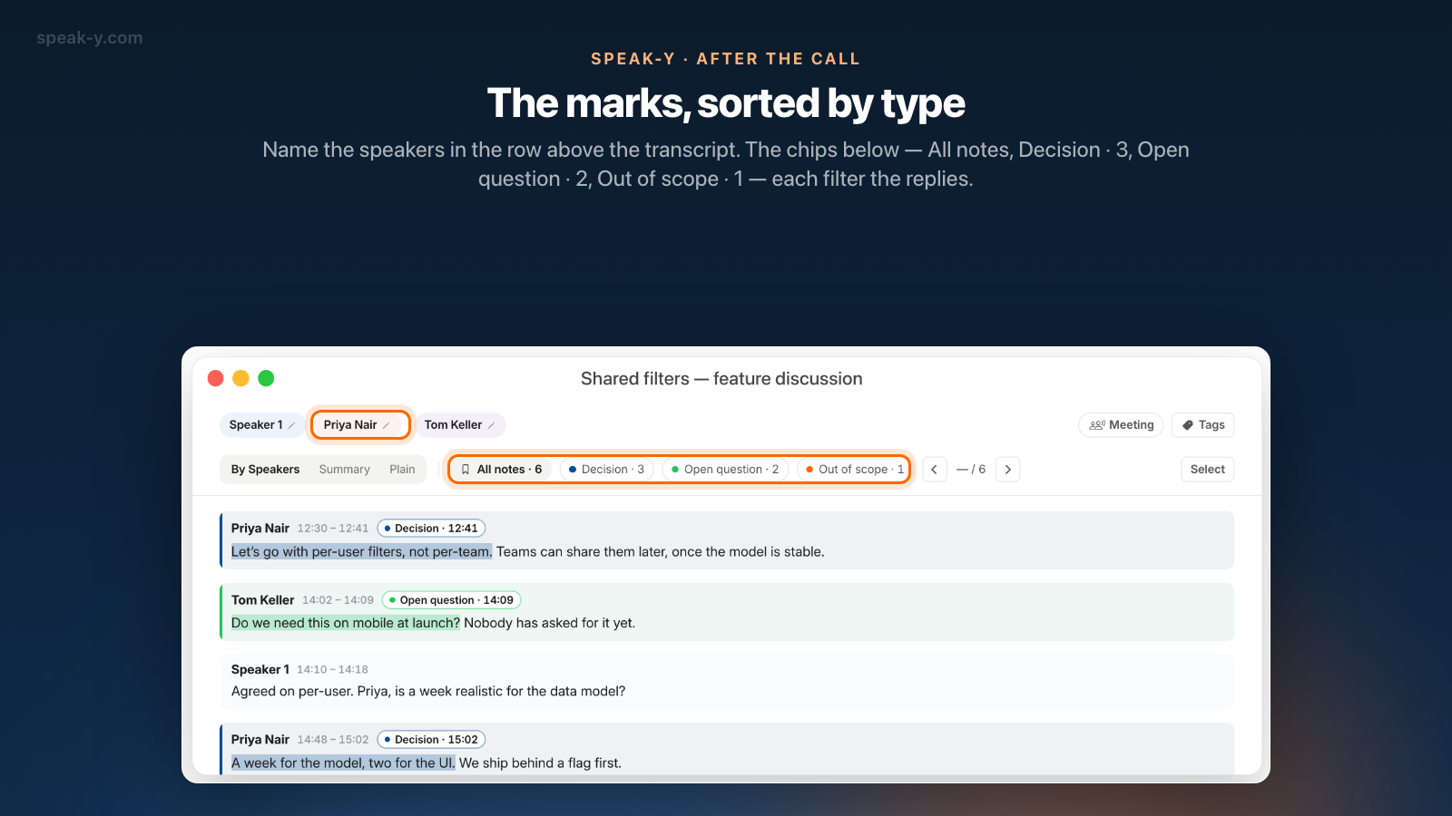
Task: Click the Select button
Action: coord(1207,470)
